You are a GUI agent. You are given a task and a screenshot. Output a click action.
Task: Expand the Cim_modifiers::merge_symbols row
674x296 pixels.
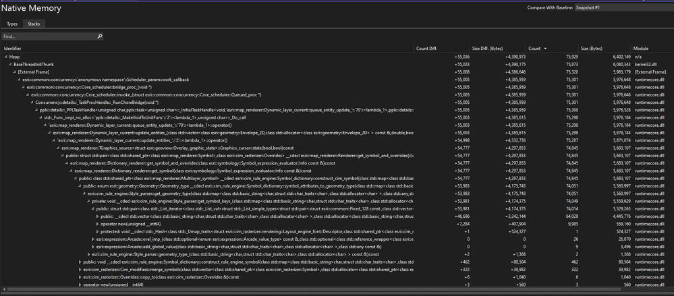click(80, 269)
